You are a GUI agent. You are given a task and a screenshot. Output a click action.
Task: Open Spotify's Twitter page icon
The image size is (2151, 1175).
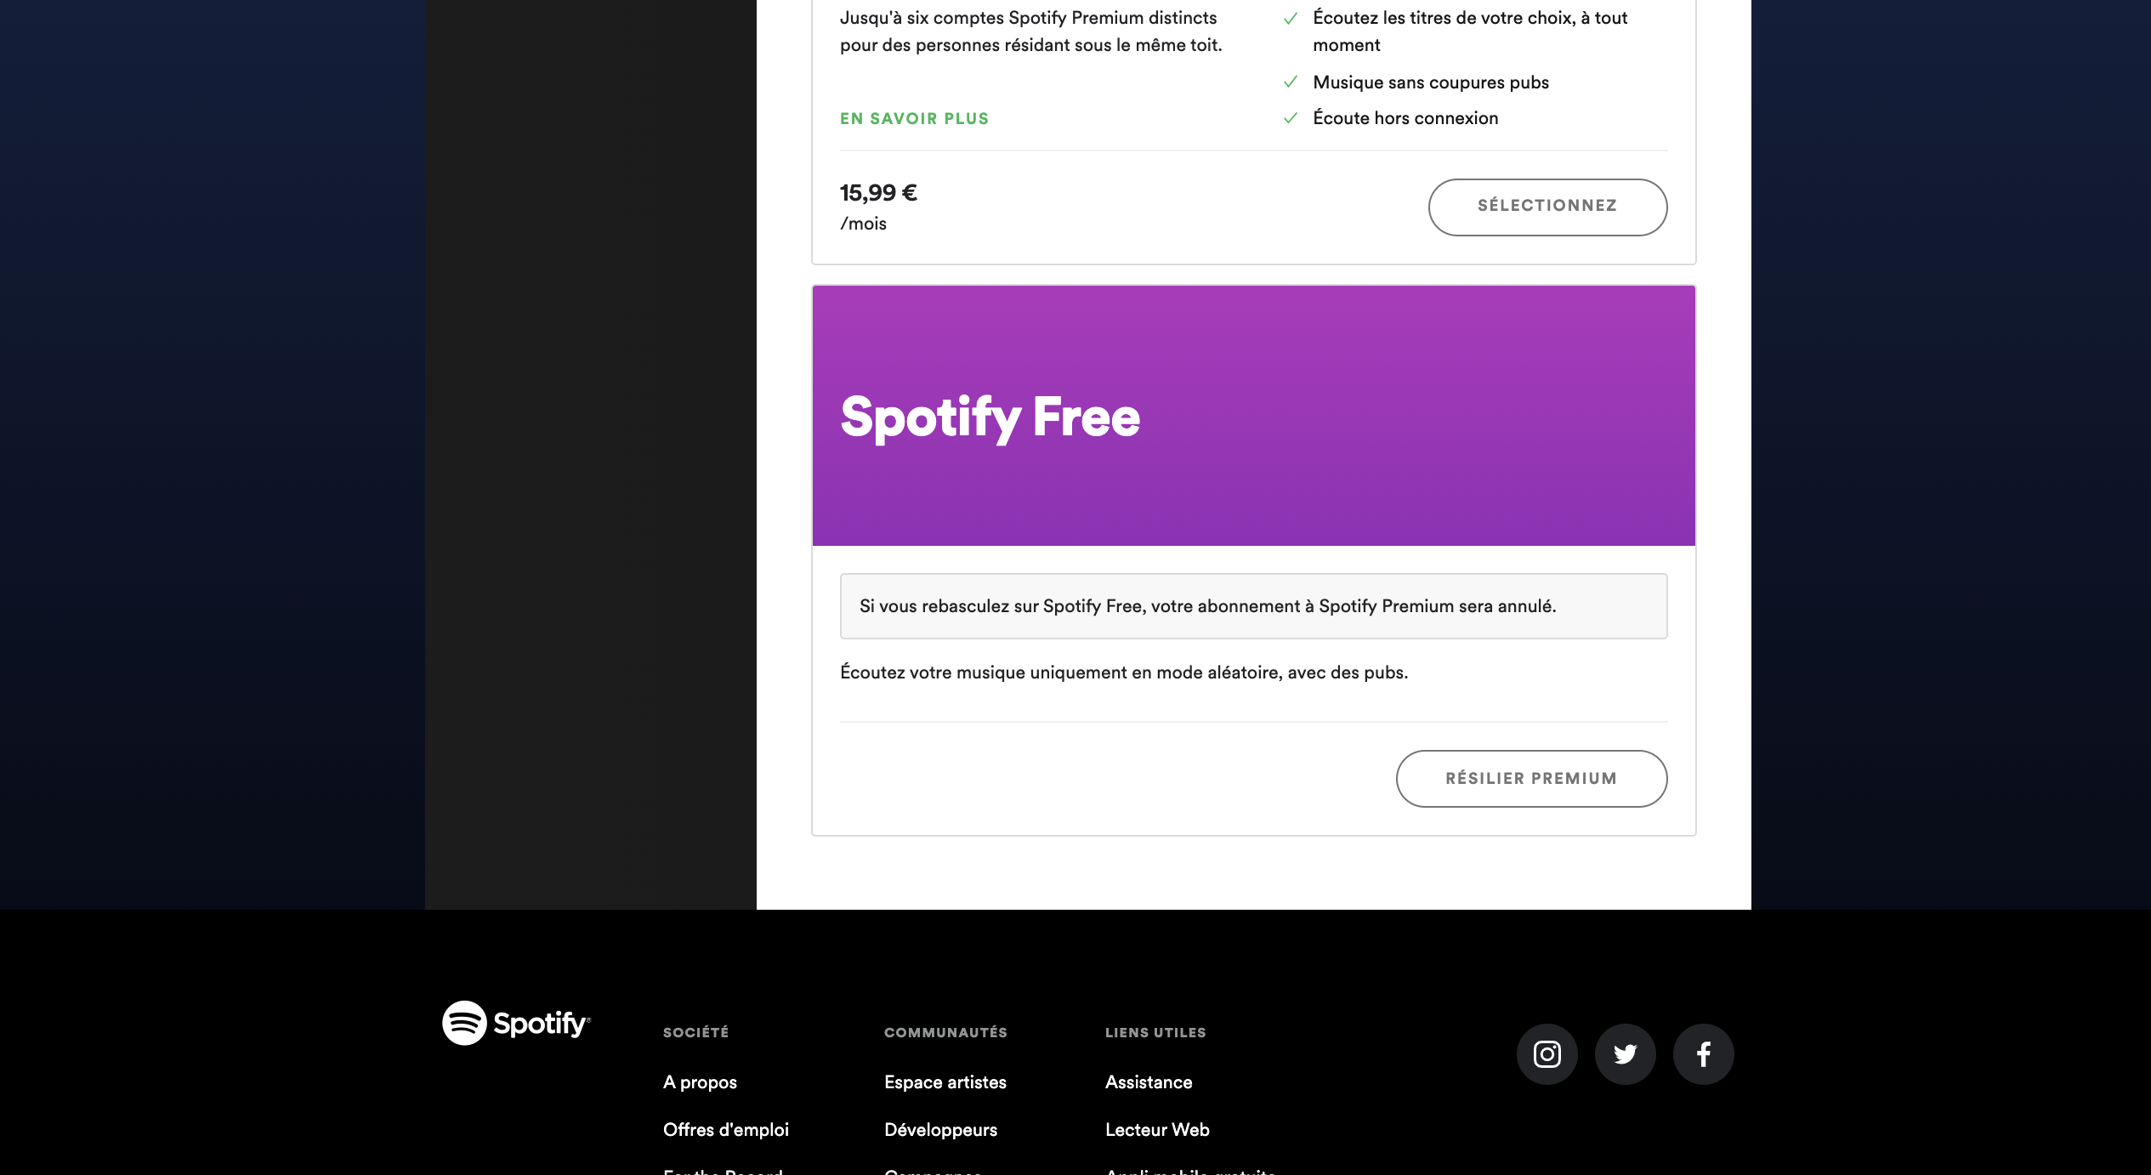tap(1625, 1054)
